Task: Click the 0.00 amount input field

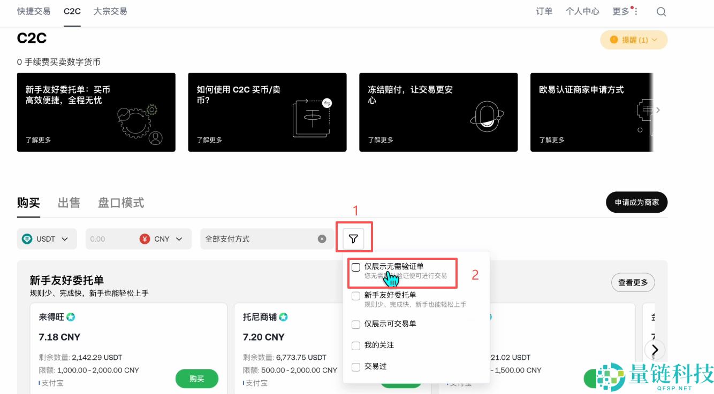Action: [x=107, y=238]
